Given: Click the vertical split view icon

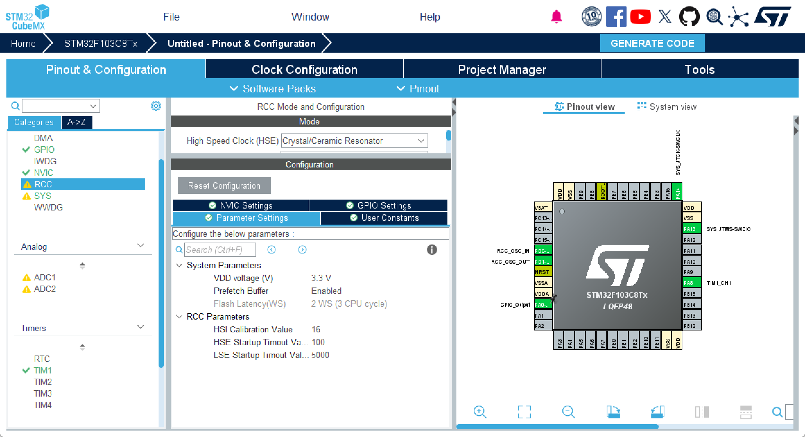Looking at the screenshot, I should pos(702,412).
